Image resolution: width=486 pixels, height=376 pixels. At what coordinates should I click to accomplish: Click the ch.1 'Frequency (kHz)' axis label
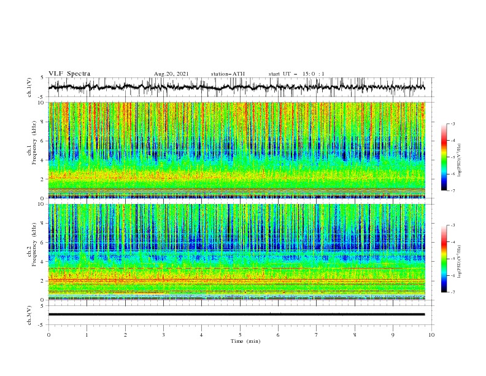(34, 143)
